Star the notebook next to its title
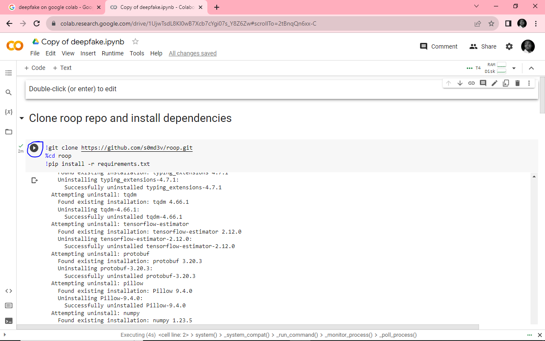This screenshot has width=545, height=341. 135,41
